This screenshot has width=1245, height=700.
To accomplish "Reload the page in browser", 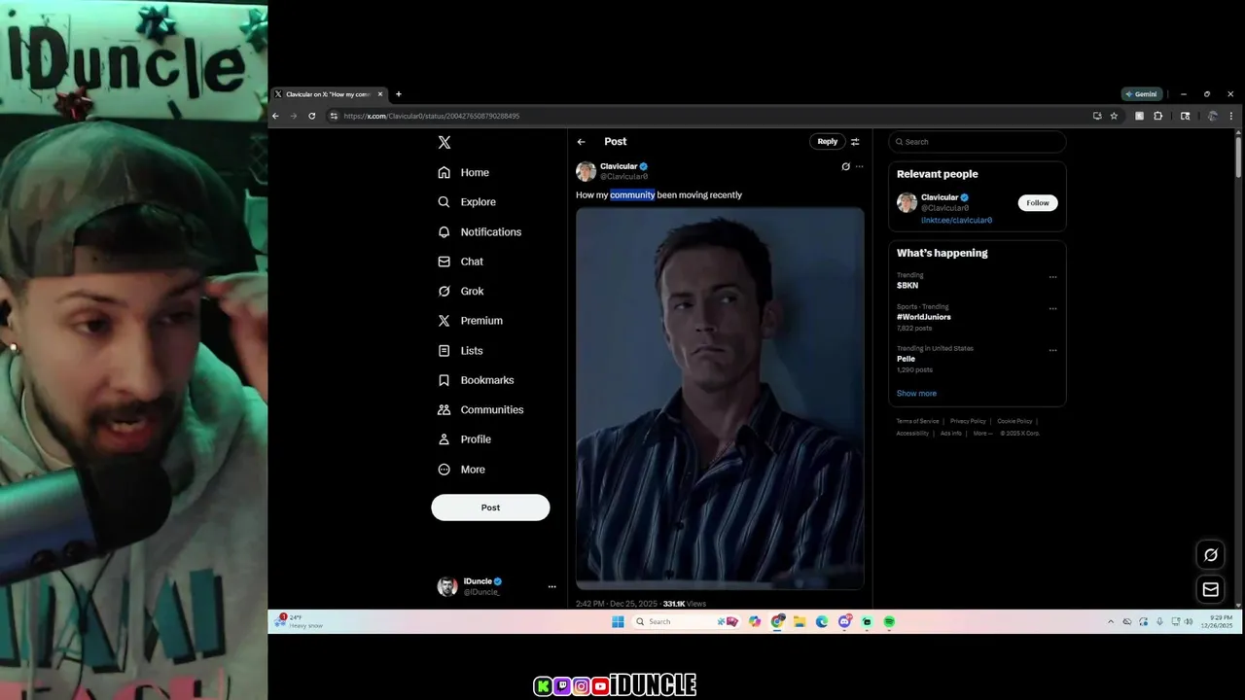I will pyautogui.click(x=312, y=116).
